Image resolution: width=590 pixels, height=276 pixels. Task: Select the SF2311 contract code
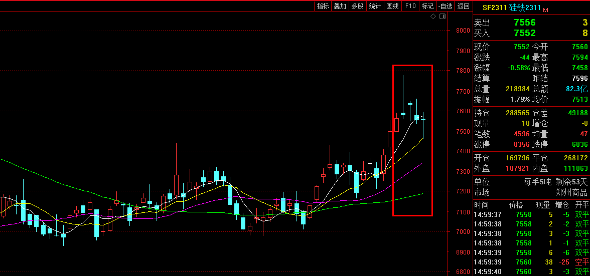[x=494, y=8]
